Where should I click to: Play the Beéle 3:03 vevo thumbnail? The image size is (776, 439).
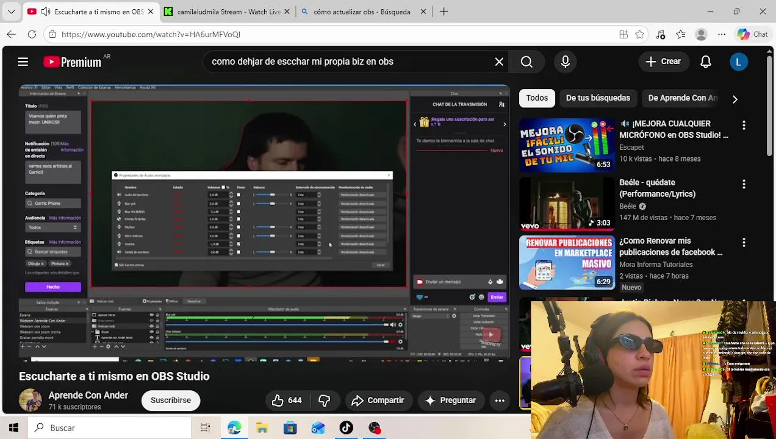point(567,204)
